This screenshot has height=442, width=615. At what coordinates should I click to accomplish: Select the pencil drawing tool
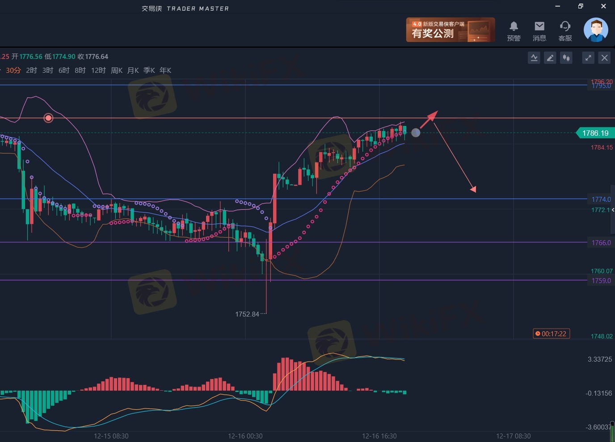pyautogui.click(x=550, y=58)
